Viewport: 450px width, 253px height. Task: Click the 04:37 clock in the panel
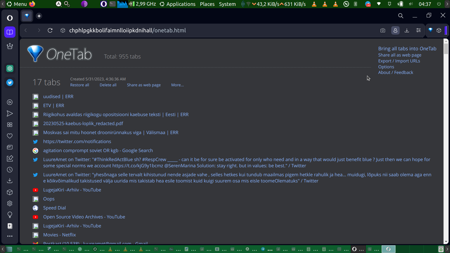[x=425, y=4]
